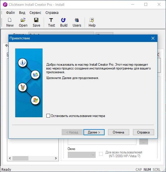Click left arrow of horizontal scrollbar
The image size is (166, 172).
tap(10, 158)
